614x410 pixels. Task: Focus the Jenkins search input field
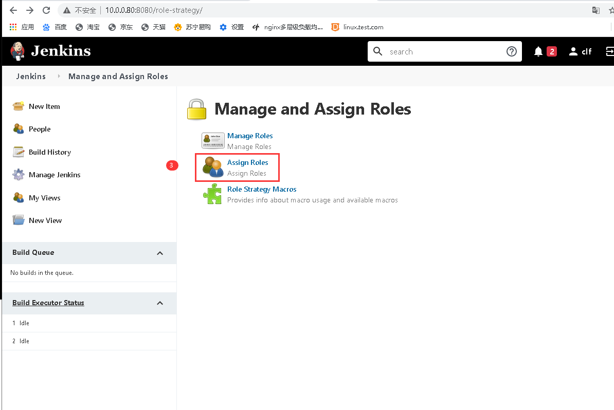445,52
